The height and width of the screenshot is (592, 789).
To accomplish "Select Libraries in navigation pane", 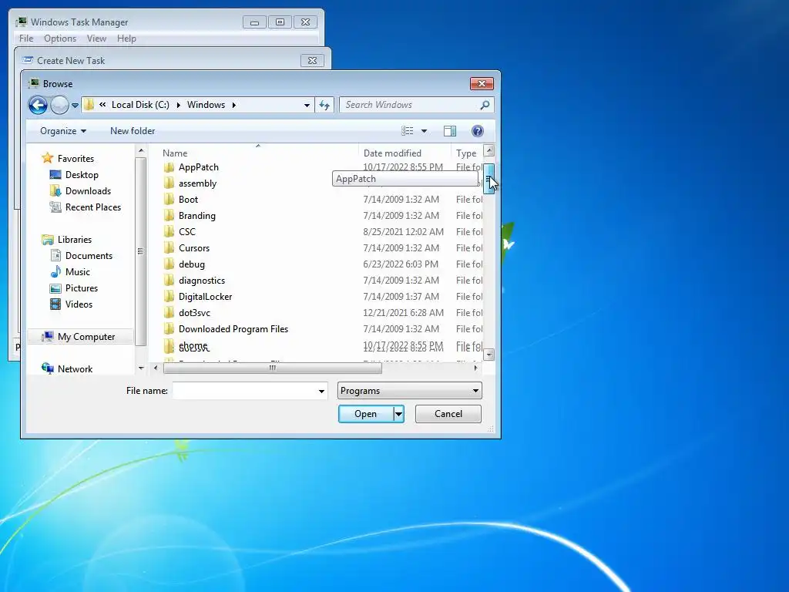I will [75, 240].
